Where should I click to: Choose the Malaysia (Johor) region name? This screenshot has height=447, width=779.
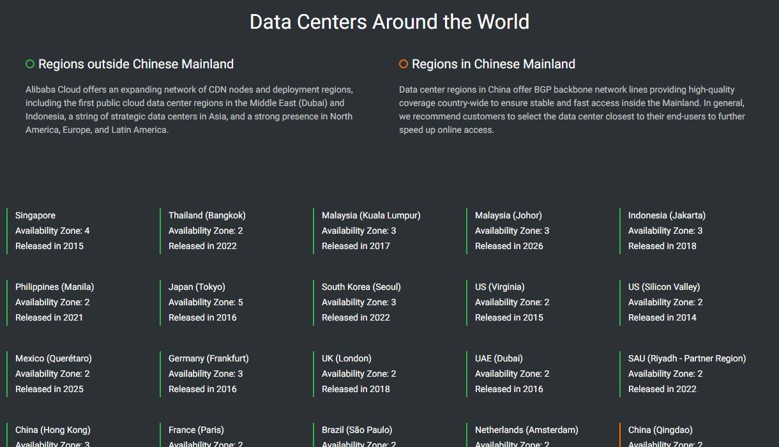click(508, 215)
